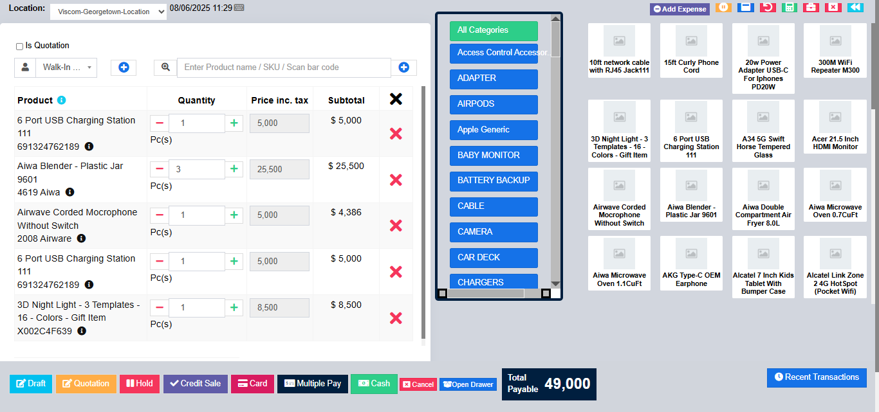
Task: Click the green calculator icon
Action: [x=789, y=7]
